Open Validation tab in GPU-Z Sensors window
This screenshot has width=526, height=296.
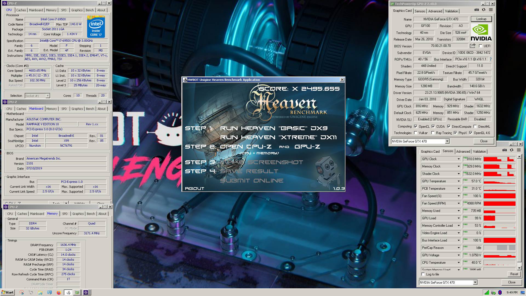point(479,152)
